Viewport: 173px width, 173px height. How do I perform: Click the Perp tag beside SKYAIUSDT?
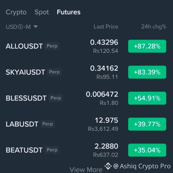[54, 72]
